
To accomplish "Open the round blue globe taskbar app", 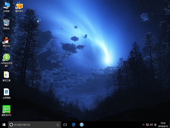I will tap(82, 125).
